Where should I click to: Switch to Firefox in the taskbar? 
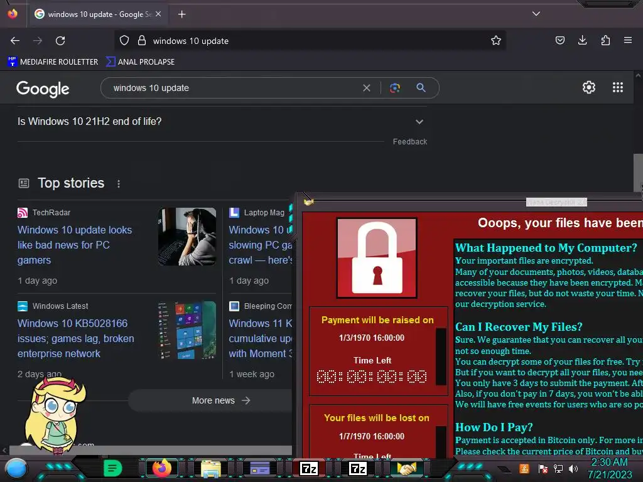point(162,468)
